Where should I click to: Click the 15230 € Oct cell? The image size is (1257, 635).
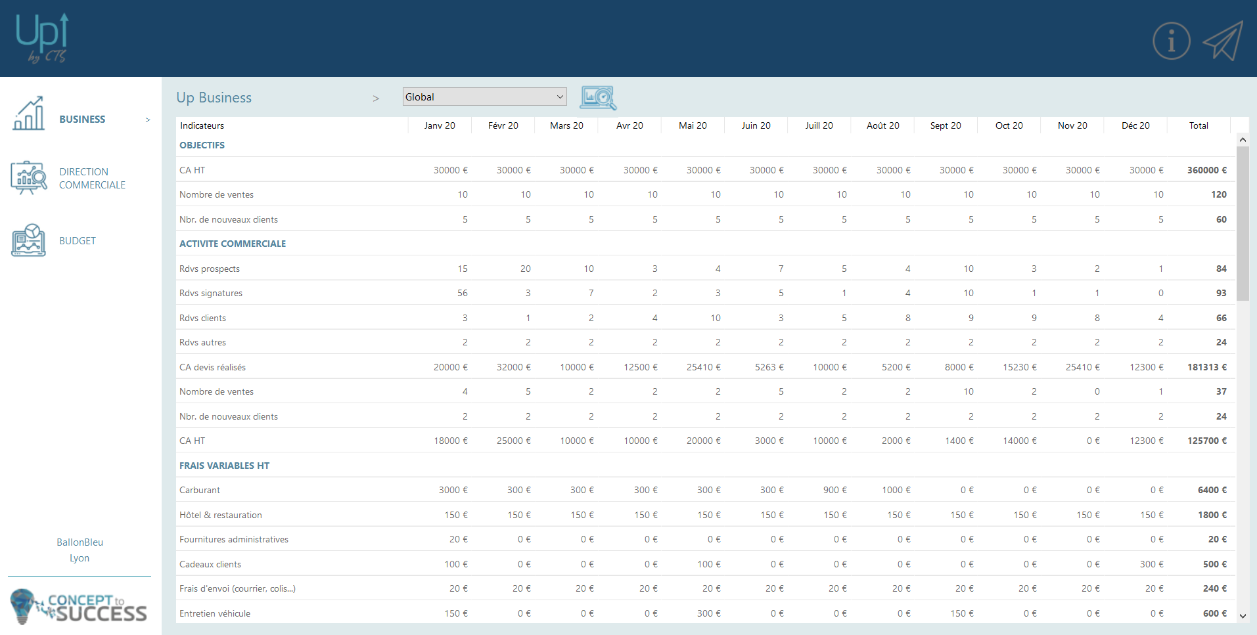[x=1019, y=367]
